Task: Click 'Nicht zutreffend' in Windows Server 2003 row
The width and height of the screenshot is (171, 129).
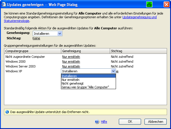Action: [x=122, y=66]
